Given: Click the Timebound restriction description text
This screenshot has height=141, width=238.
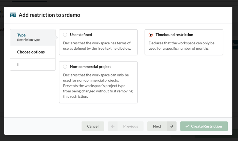Looking at the screenshot, I should pyautogui.click(x=181, y=46).
